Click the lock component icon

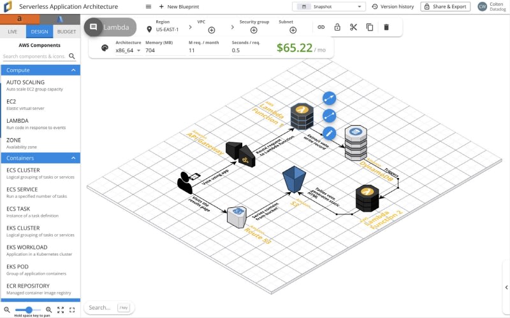pos(337,27)
